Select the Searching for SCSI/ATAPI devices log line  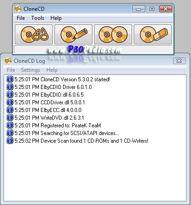point(67,133)
